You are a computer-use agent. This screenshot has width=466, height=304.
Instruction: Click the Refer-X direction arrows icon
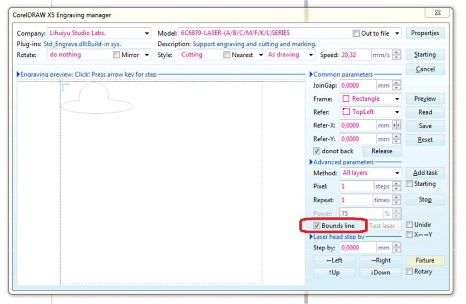click(397, 125)
